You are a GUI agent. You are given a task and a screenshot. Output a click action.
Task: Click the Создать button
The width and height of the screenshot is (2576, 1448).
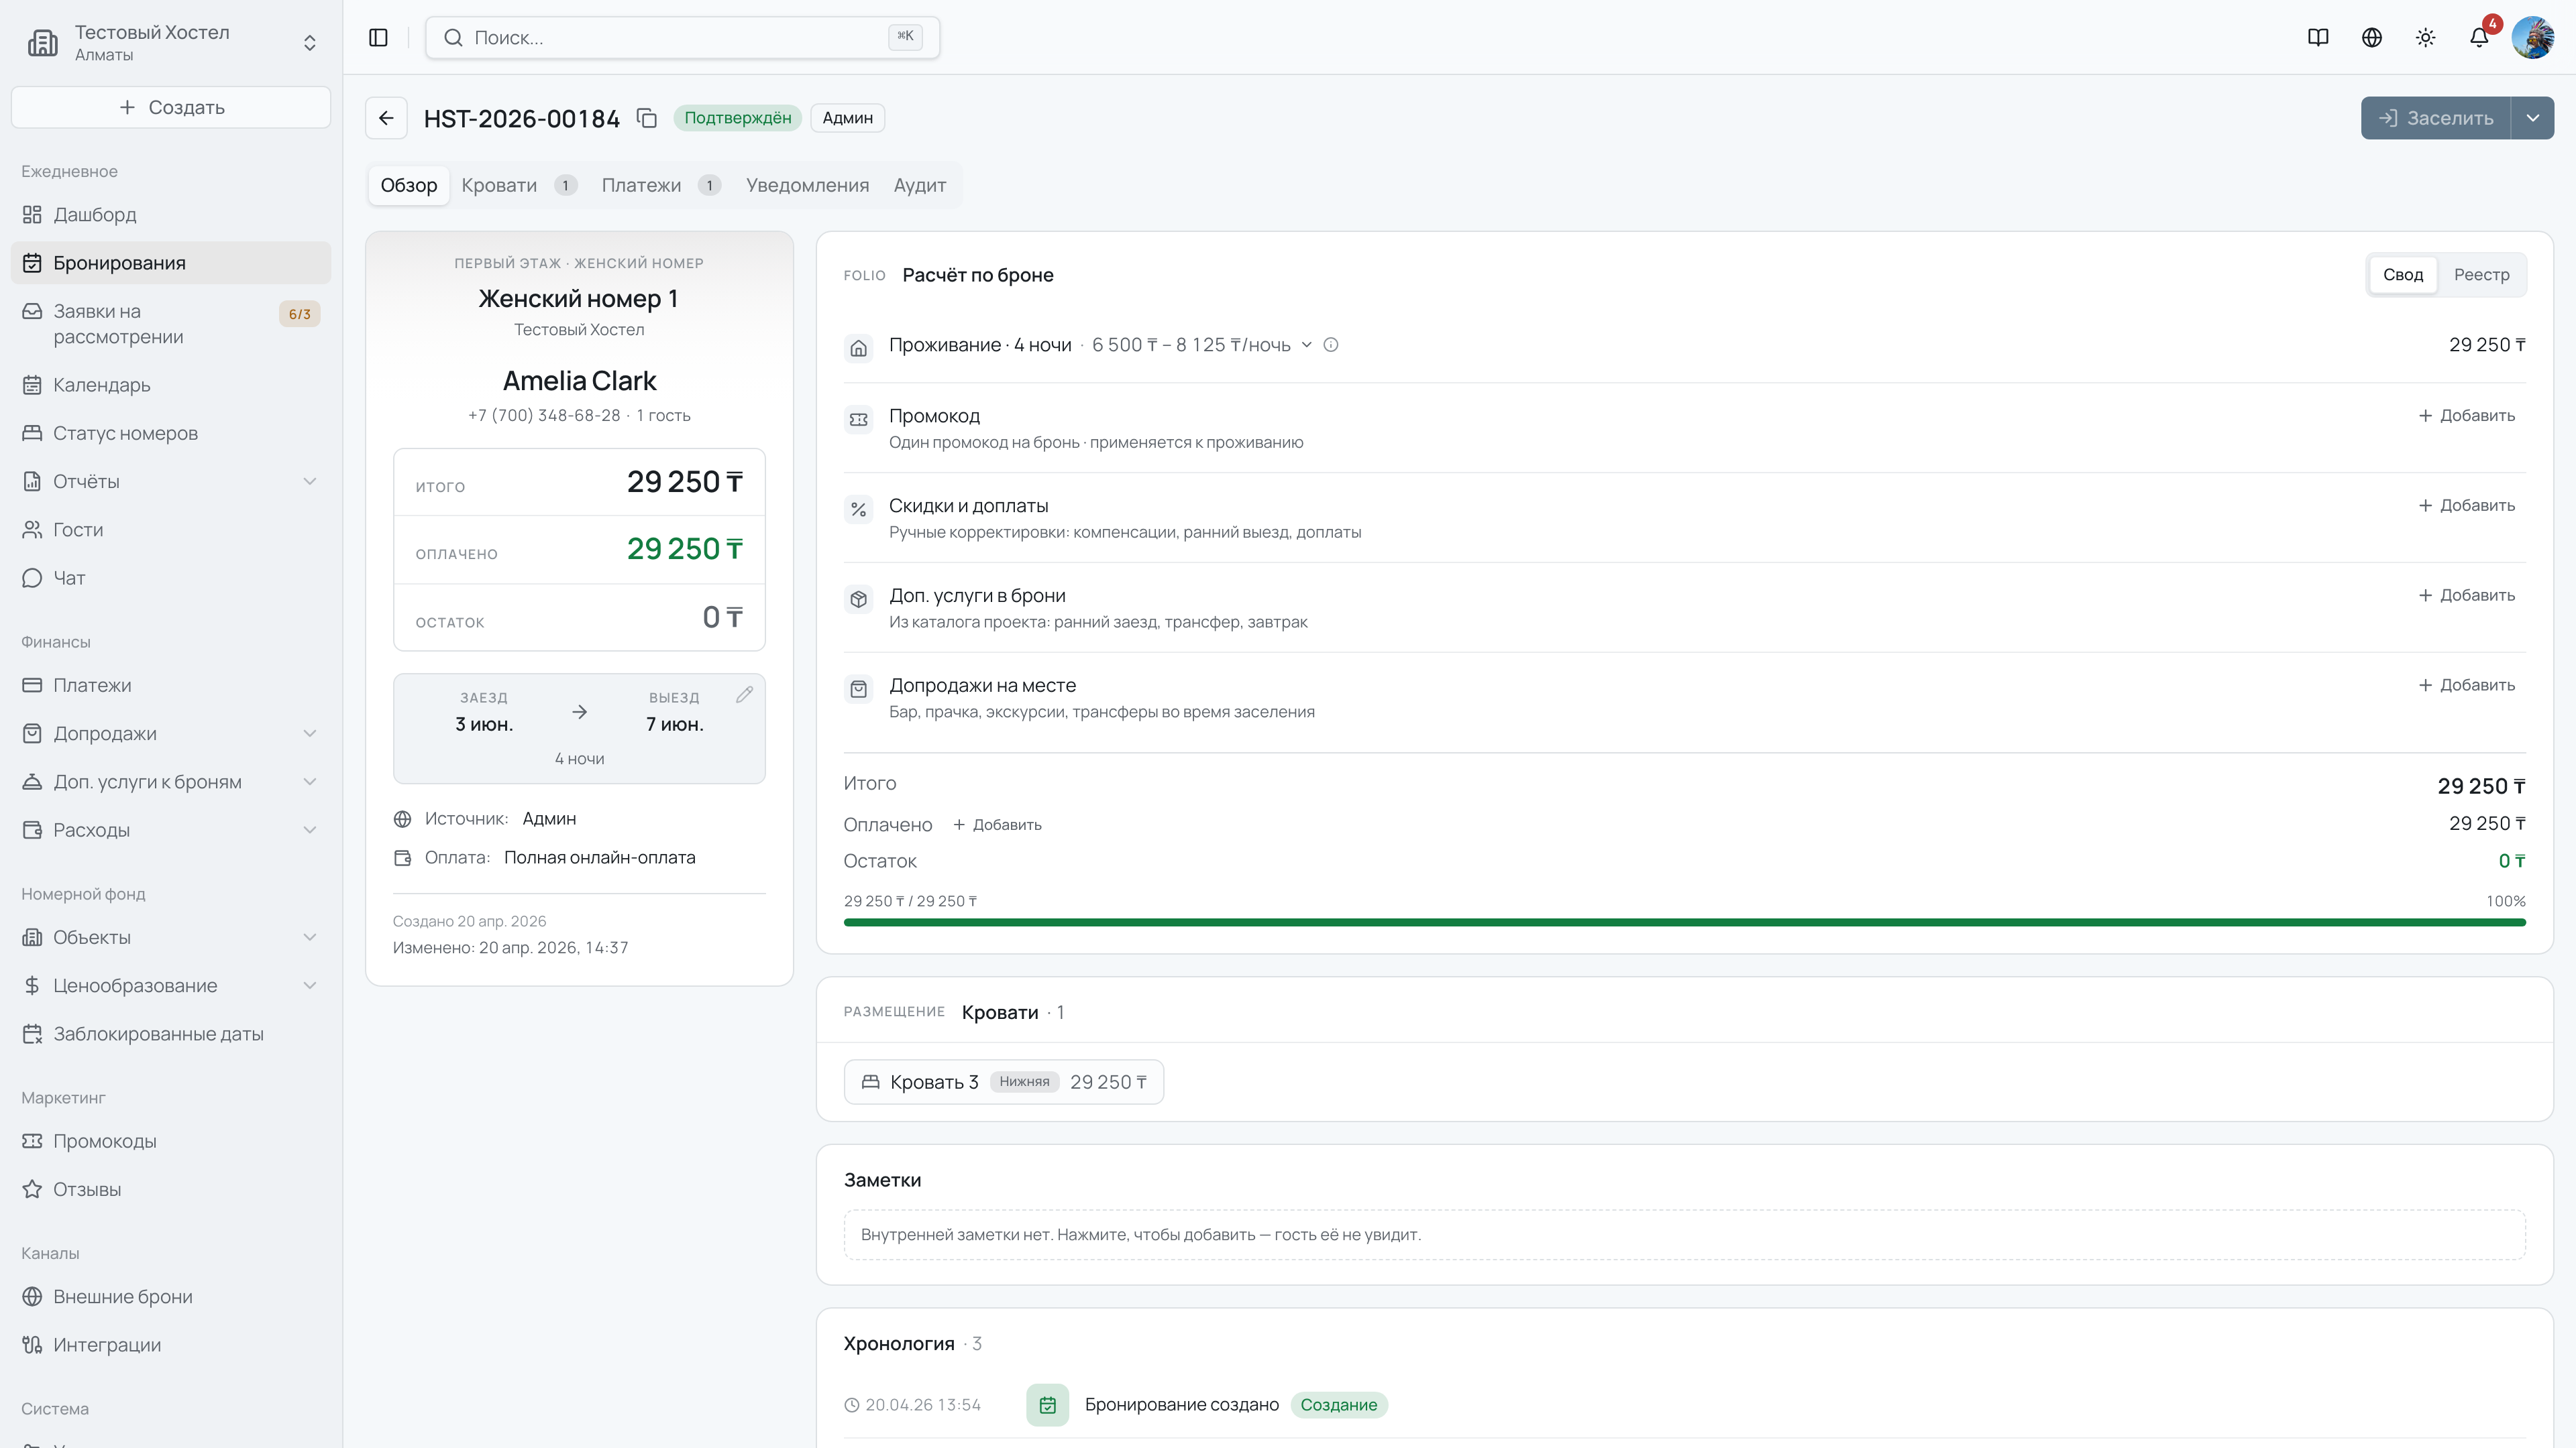click(171, 107)
